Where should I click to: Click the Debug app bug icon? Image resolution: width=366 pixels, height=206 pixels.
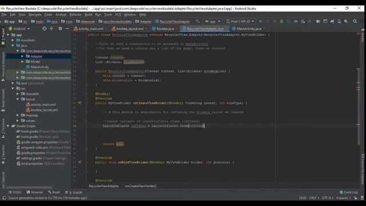[x=281, y=21]
